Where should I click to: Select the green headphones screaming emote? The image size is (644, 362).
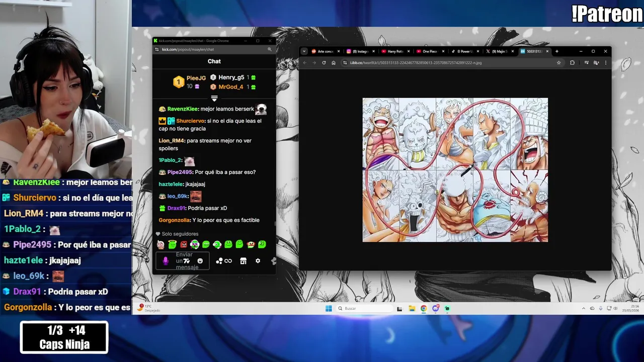195,244
